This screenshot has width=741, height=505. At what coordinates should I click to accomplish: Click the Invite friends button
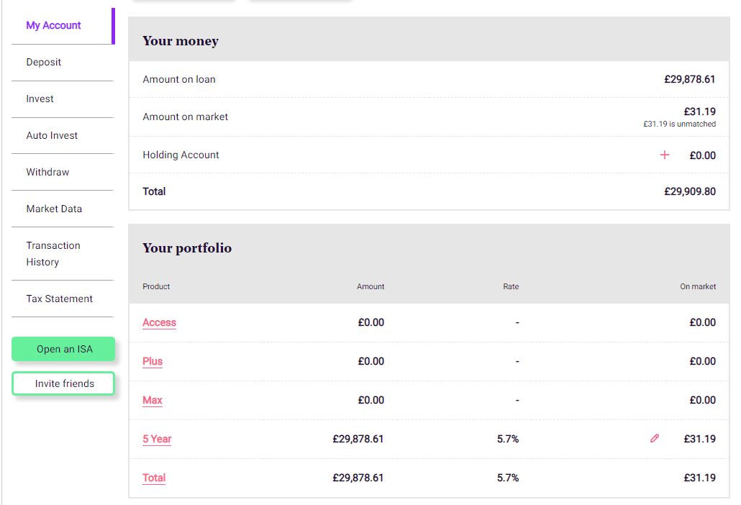(63, 383)
